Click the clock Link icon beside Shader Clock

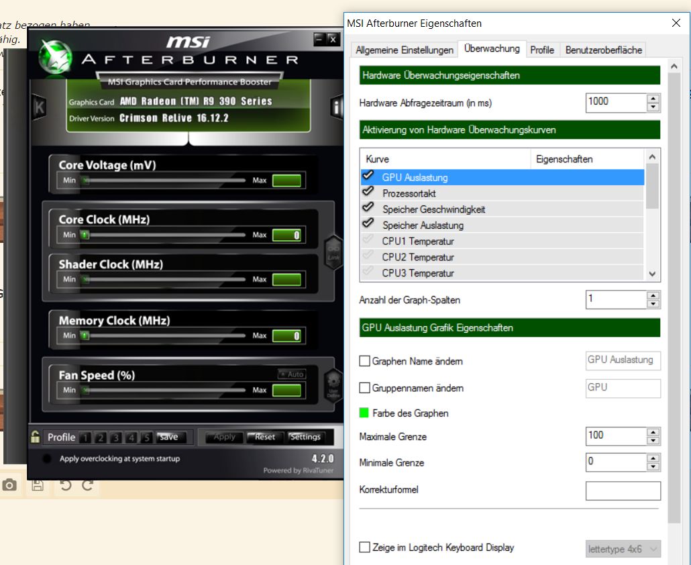[333, 252]
